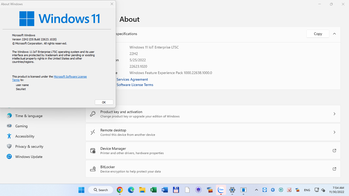Click the 22H2 version value in Settings
This screenshot has width=349, height=196.
click(134, 54)
